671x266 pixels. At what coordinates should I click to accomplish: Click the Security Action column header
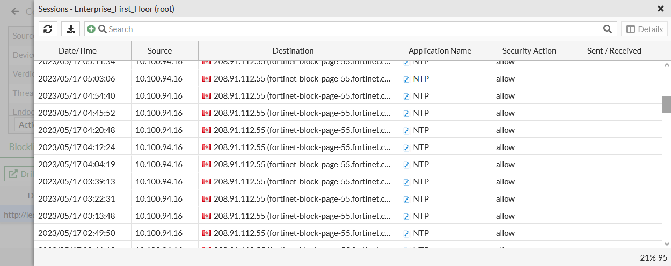(529, 51)
